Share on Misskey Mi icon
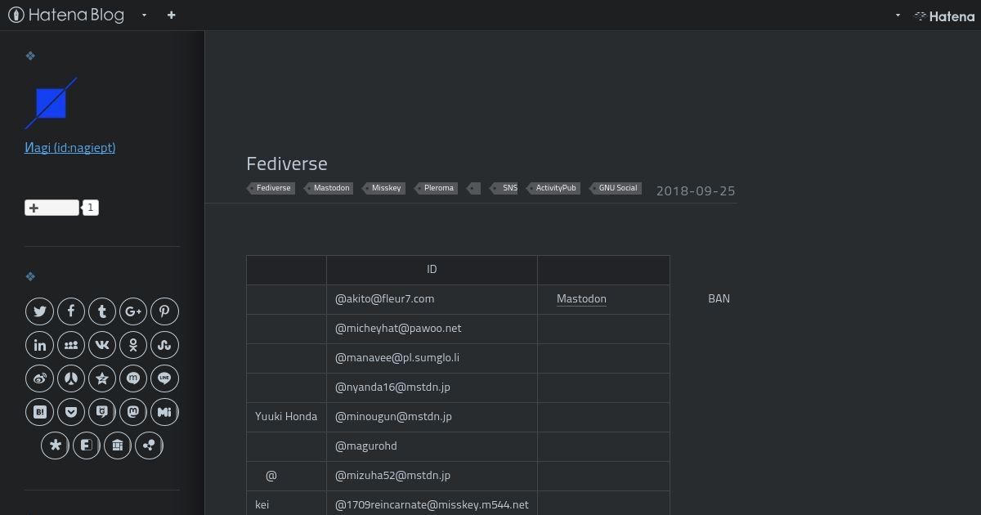This screenshot has height=515, width=981. coord(164,412)
